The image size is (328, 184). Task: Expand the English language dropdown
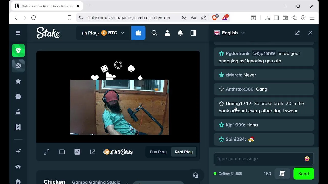pyautogui.click(x=229, y=33)
